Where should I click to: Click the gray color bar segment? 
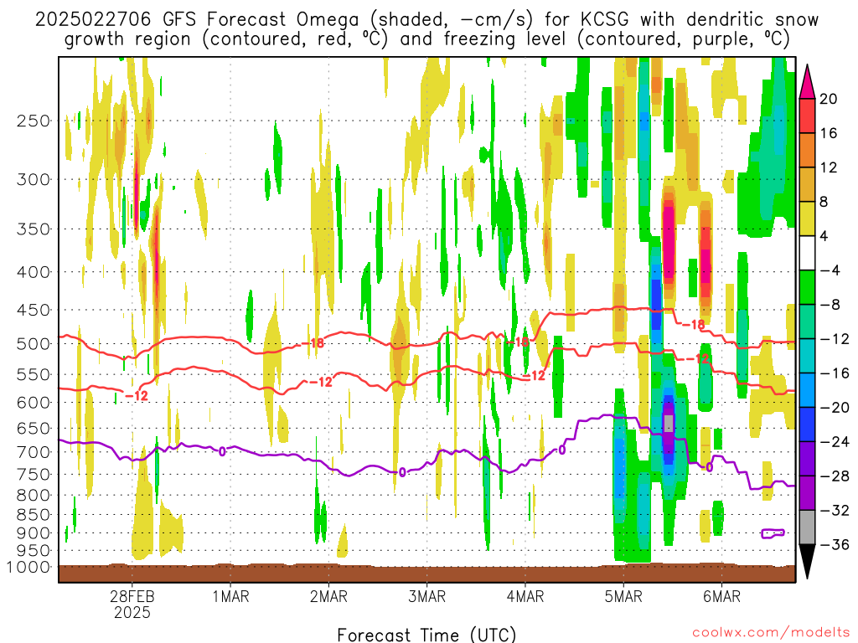(x=807, y=527)
